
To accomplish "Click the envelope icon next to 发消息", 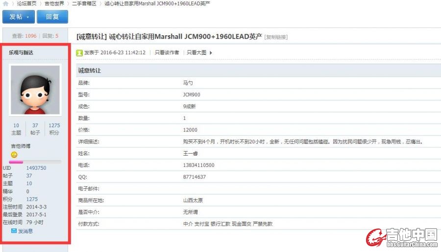I will 14,231.
